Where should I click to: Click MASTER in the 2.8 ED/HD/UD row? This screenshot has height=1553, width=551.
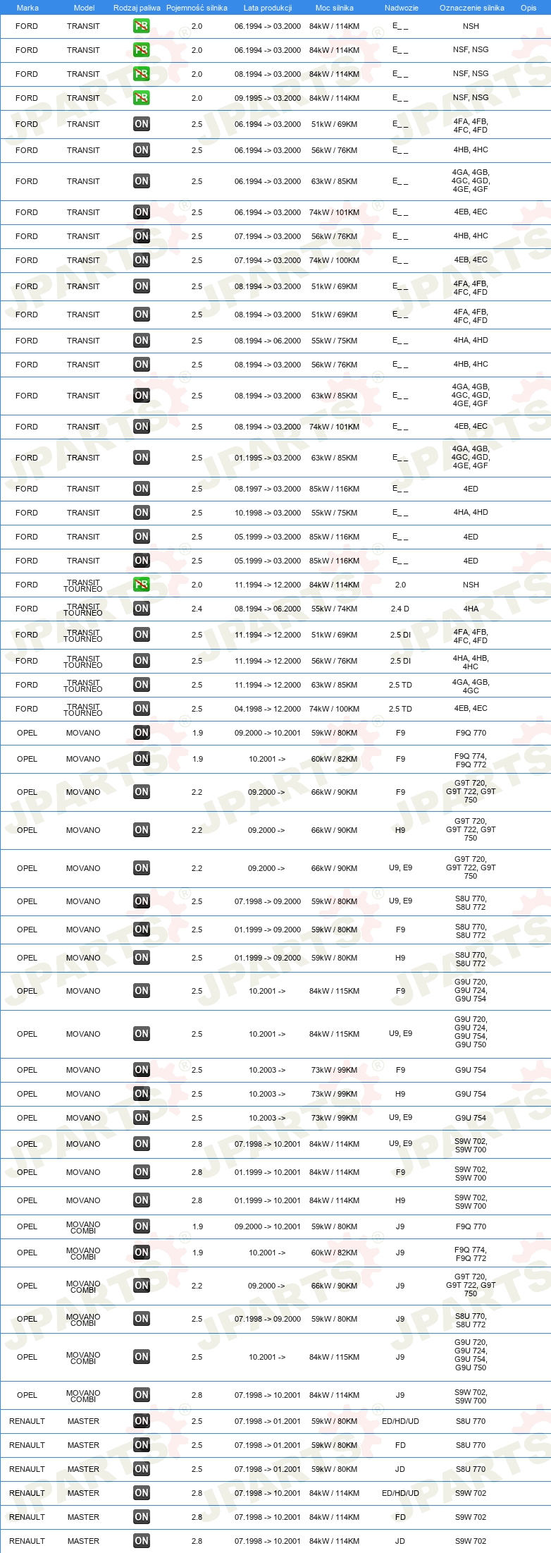click(x=83, y=1493)
